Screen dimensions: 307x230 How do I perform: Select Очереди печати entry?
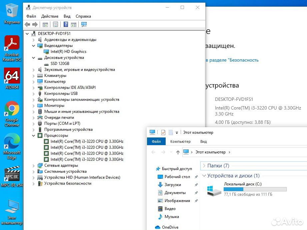[59, 117]
